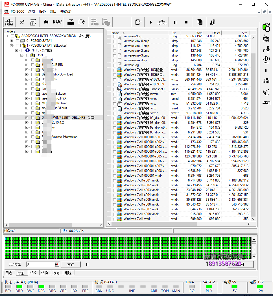This screenshot has width=273, height=296.
Task: Click the connector icon at bottom of right sidebar
Action: pos(266,103)
